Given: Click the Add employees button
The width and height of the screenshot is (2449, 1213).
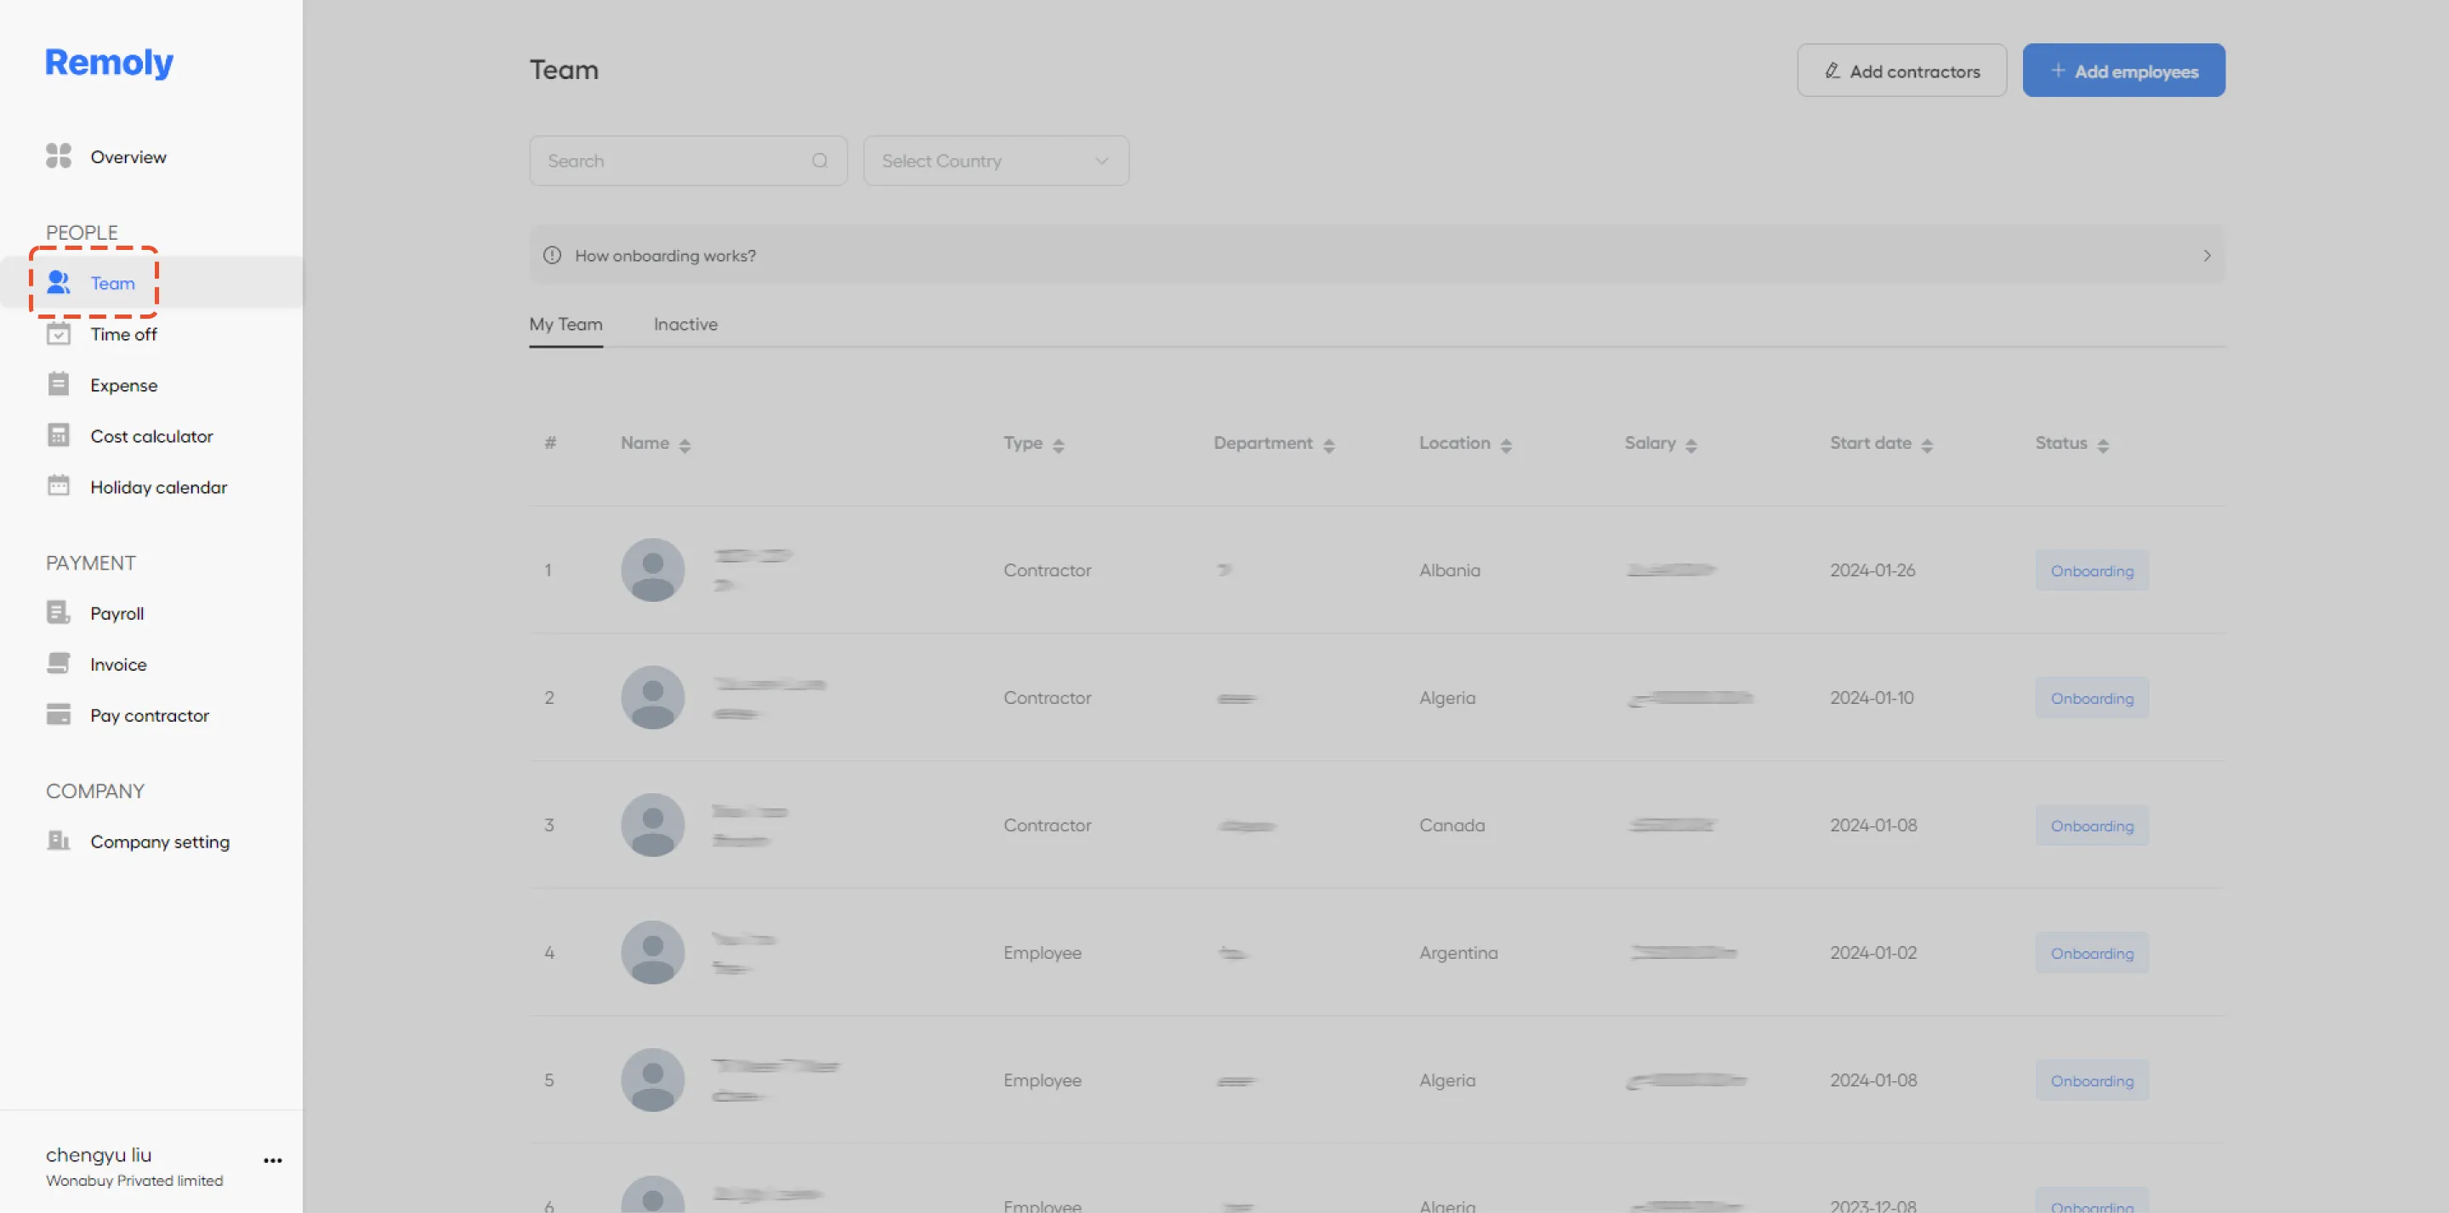Looking at the screenshot, I should point(2123,71).
